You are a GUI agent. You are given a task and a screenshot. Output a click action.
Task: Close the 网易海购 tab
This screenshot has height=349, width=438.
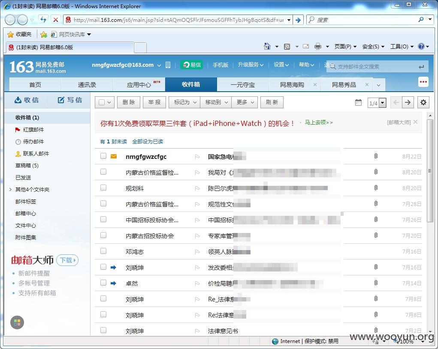(315, 84)
